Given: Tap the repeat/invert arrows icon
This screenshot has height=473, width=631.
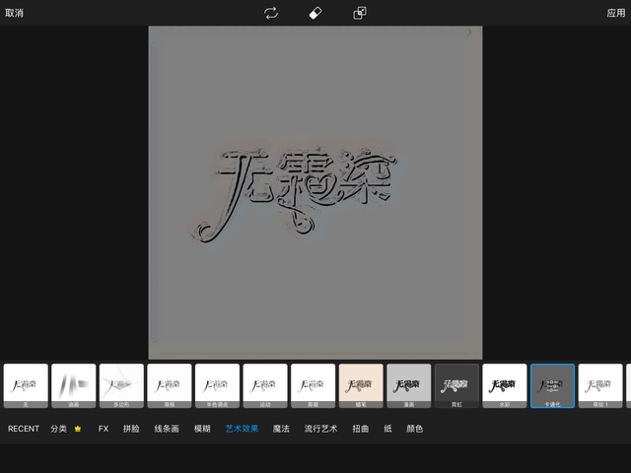Looking at the screenshot, I should coord(271,13).
